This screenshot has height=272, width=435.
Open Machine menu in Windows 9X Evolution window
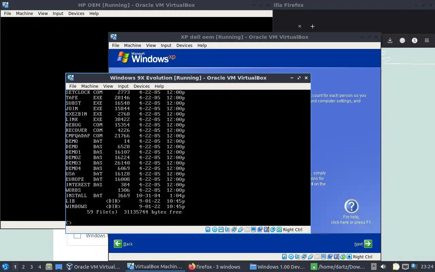[90, 86]
